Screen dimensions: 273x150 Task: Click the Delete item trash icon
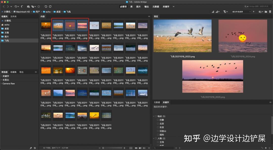coord(270,12)
